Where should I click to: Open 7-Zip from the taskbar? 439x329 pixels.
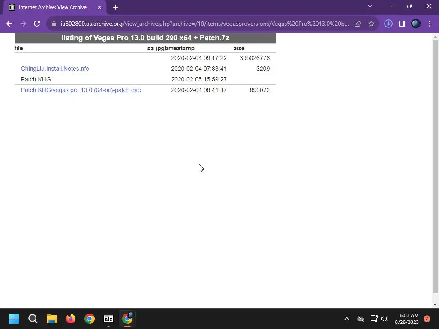click(108, 319)
